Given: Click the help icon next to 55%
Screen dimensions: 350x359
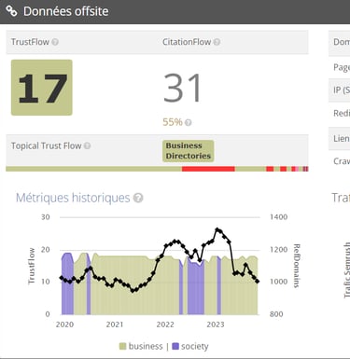Looking at the screenshot, I should click(x=188, y=122).
